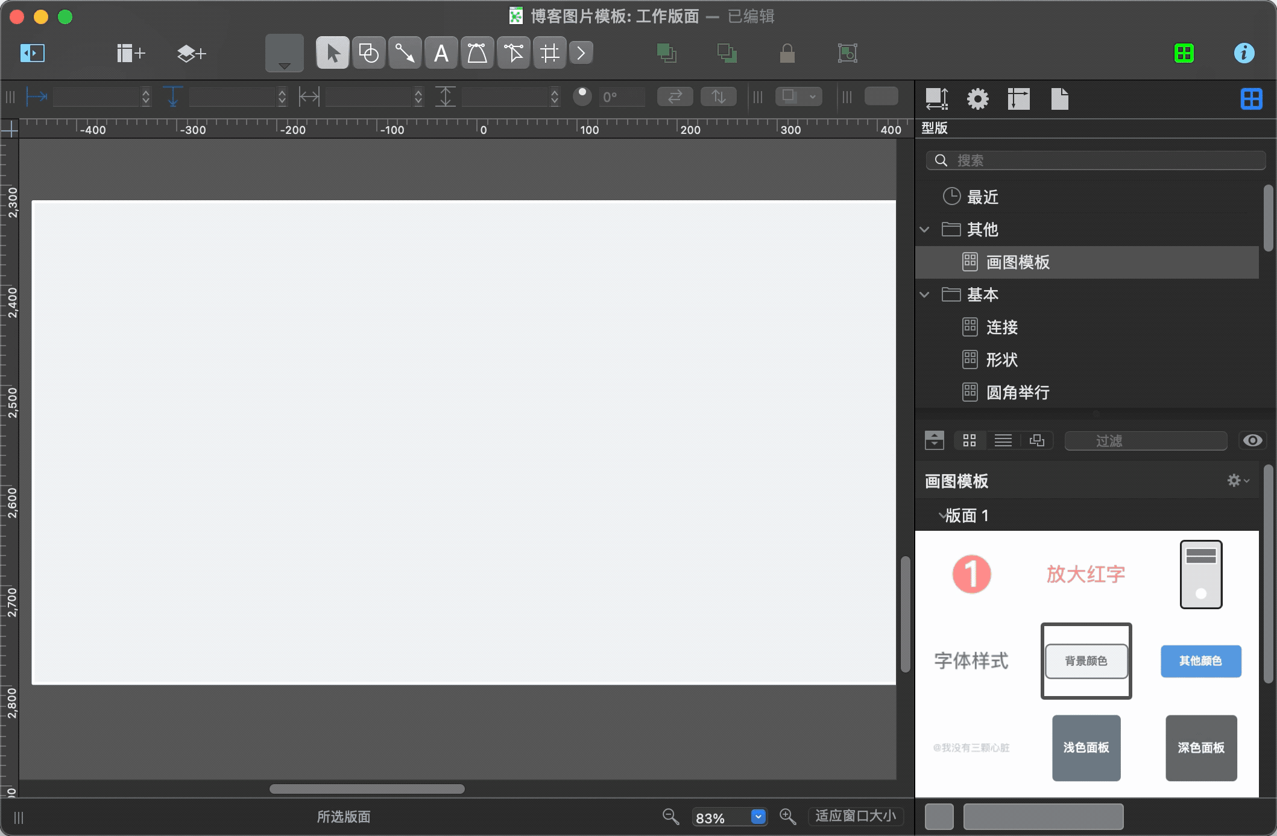Collapse the 基本 folder
The width and height of the screenshot is (1277, 836).
[x=925, y=295]
